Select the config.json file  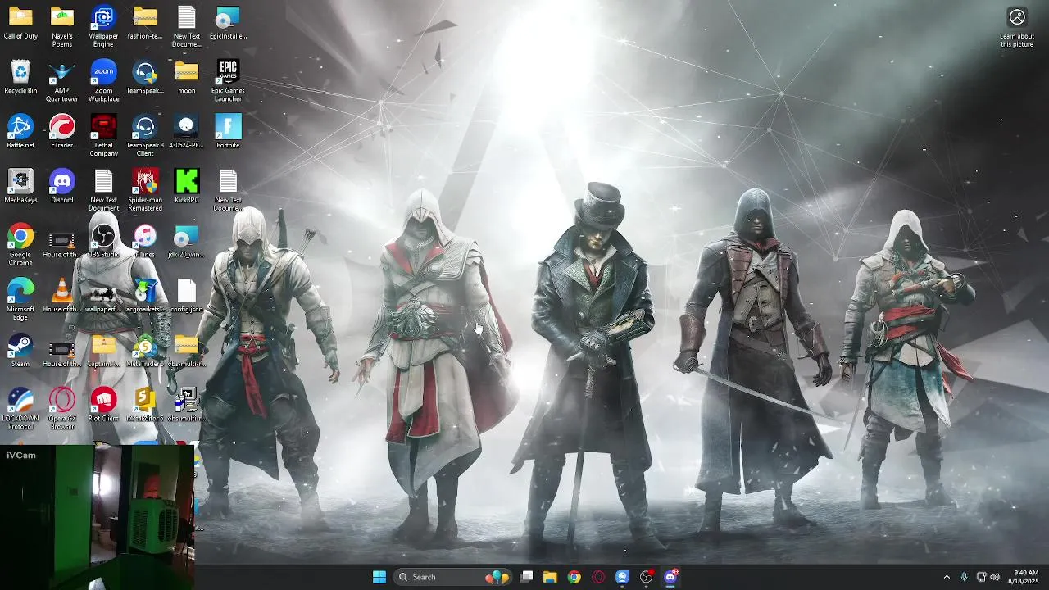pyautogui.click(x=187, y=296)
